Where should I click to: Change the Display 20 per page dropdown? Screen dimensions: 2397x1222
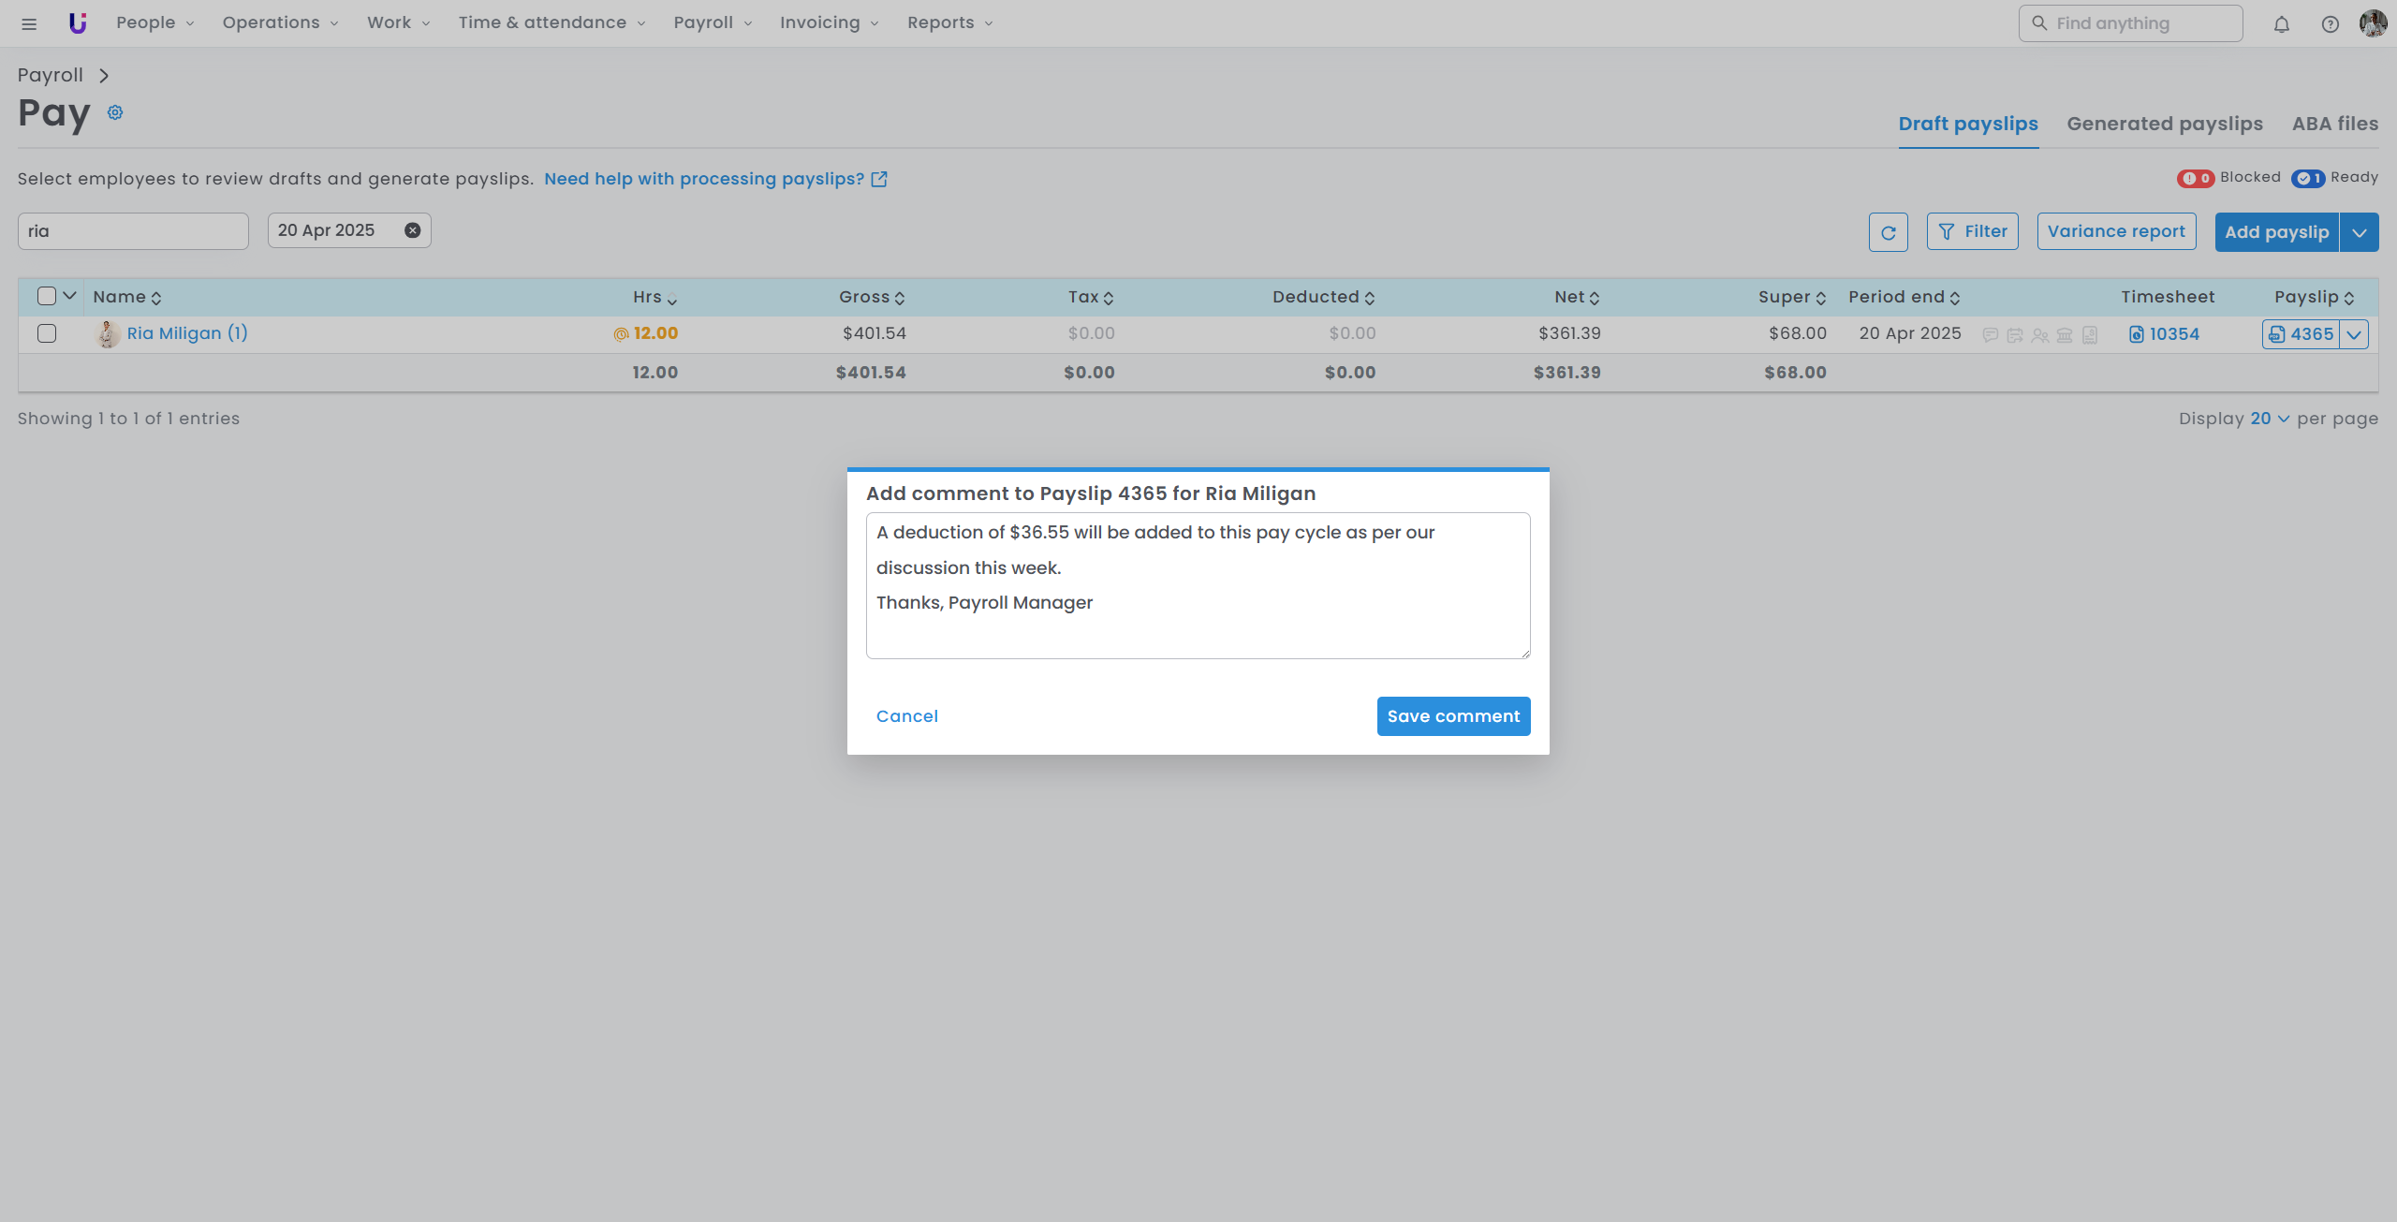[x=2269, y=419]
